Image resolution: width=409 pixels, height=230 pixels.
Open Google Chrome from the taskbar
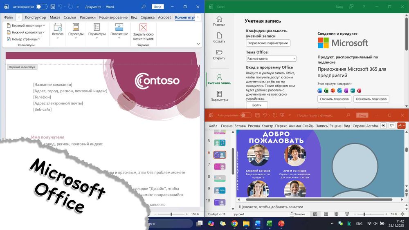(234, 223)
